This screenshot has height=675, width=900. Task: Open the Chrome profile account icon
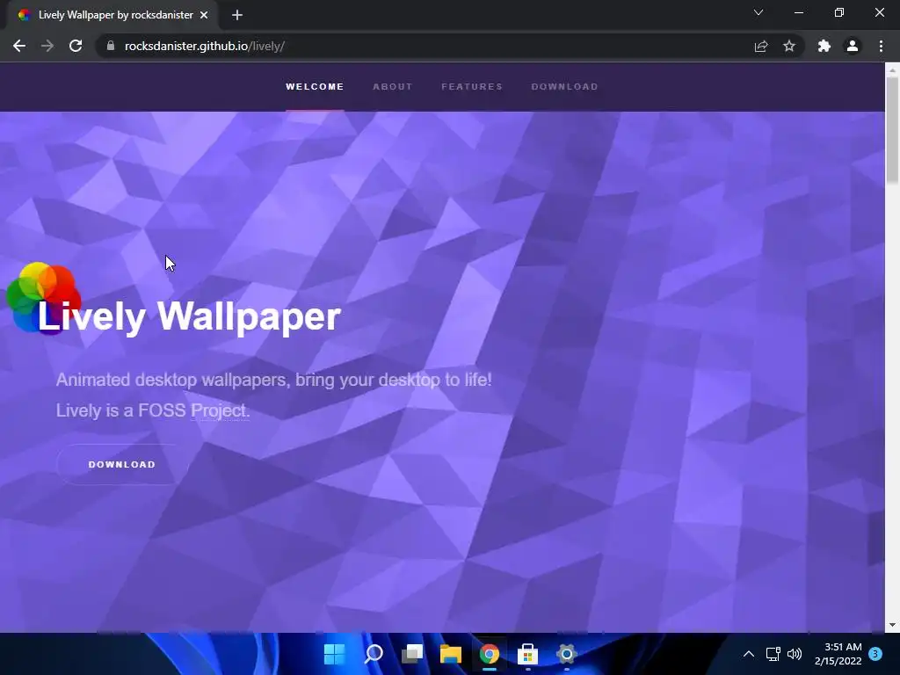coord(853,46)
